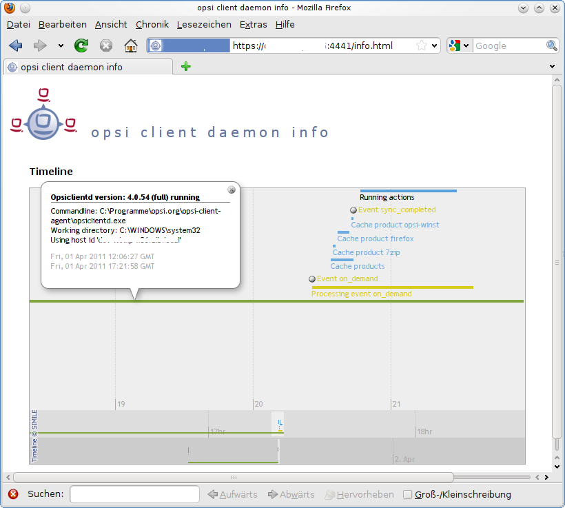Open the Lesezeichen menu
Image resolution: width=565 pixels, height=508 pixels.
click(x=204, y=25)
